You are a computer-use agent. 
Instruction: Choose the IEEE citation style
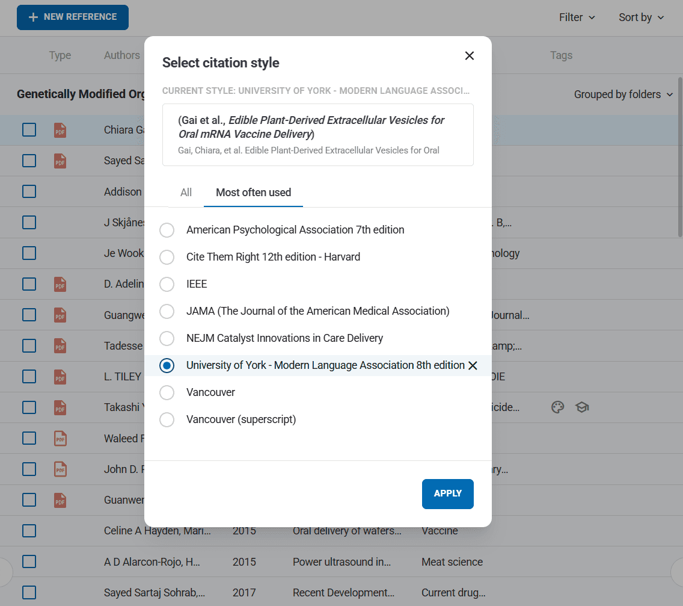click(x=167, y=284)
